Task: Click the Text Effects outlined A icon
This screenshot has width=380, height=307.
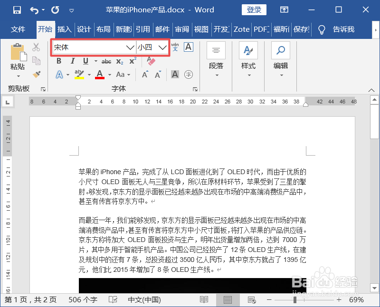Action: coord(59,74)
